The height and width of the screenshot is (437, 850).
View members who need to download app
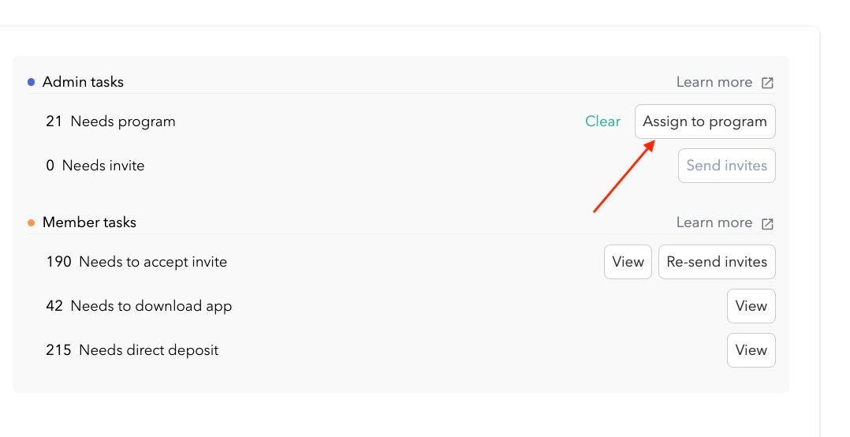tap(751, 306)
